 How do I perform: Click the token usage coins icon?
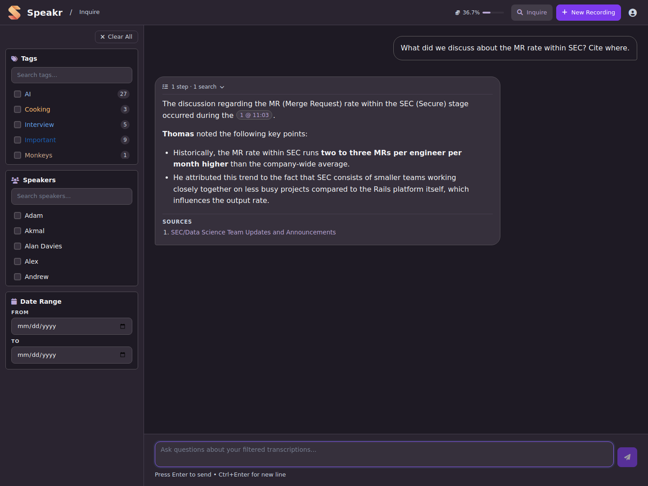458,13
